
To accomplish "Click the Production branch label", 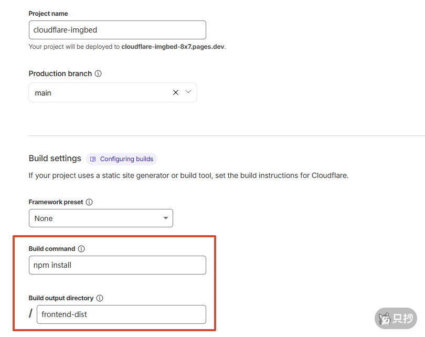I will [x=60, y=73].
